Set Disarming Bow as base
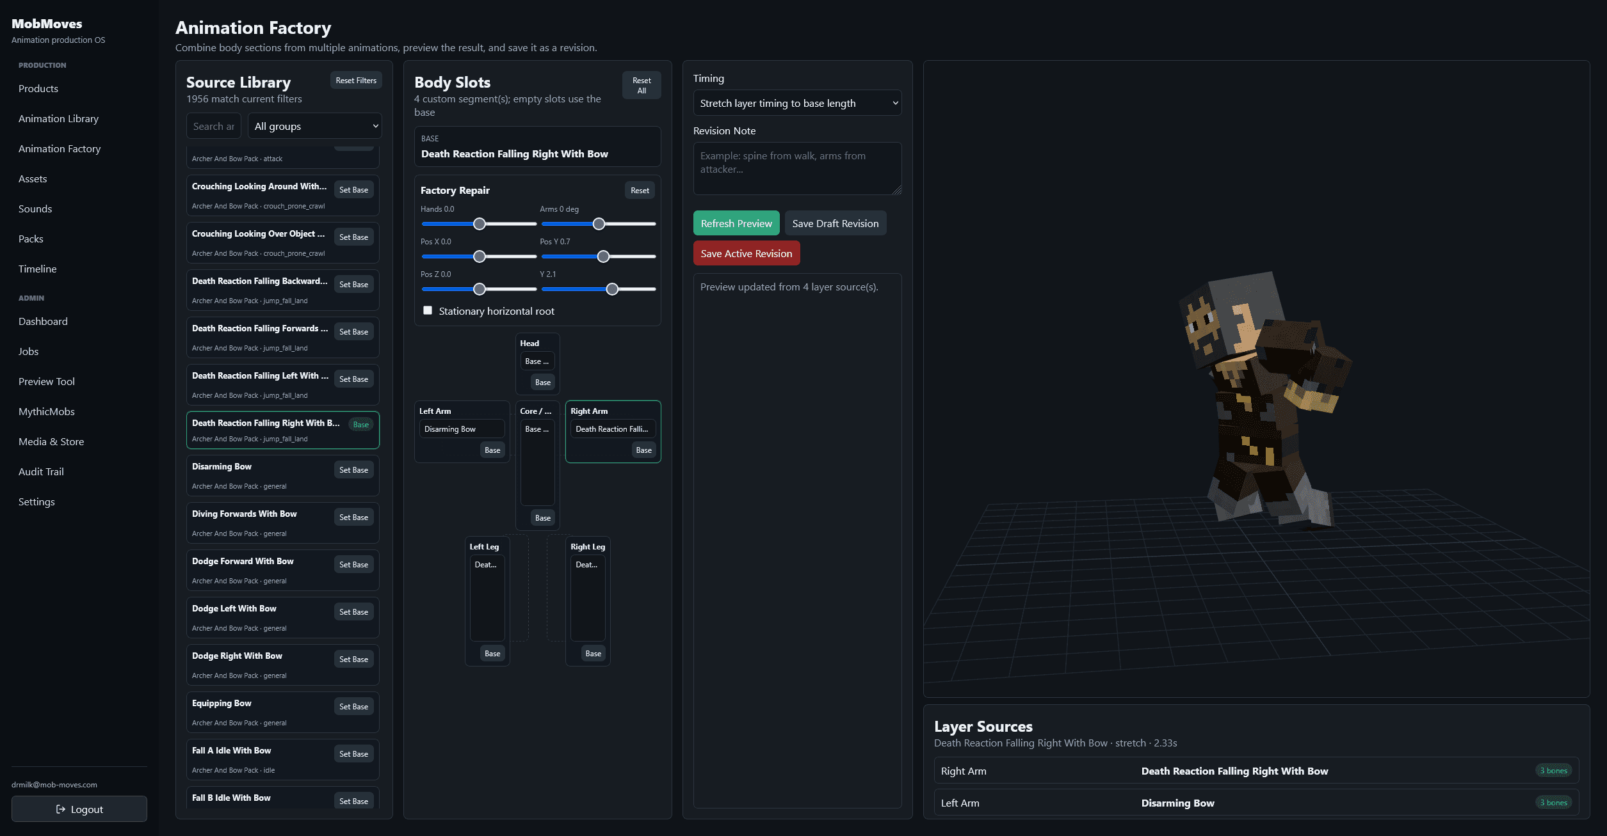This screenshot has height=836, width=1607. coord(353,470)
